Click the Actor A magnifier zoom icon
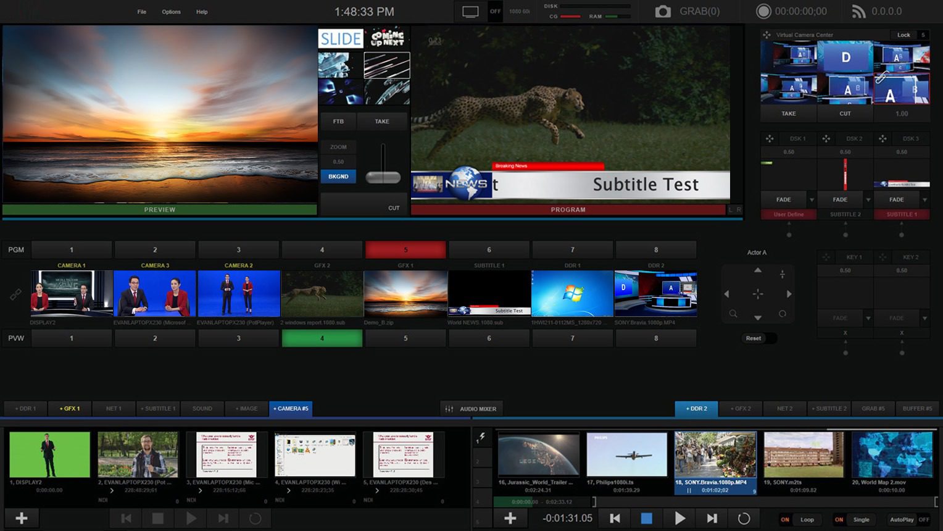This screenshot has width=943, height=531. [733, 314]
